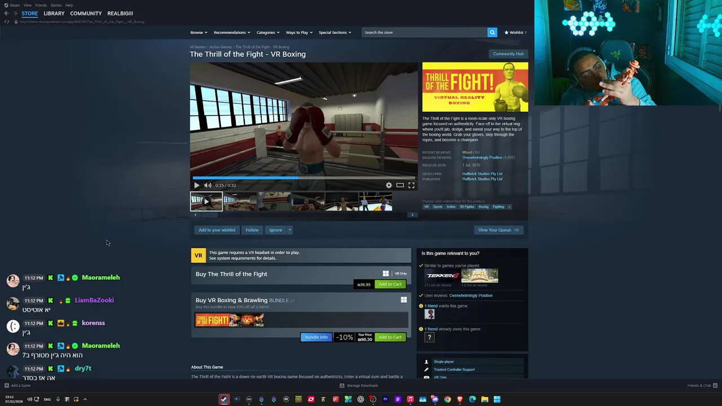The height and width of the screenshot is (406, 722).
Task: Open the Wishlist link in store header
Action: click(516, 32)
